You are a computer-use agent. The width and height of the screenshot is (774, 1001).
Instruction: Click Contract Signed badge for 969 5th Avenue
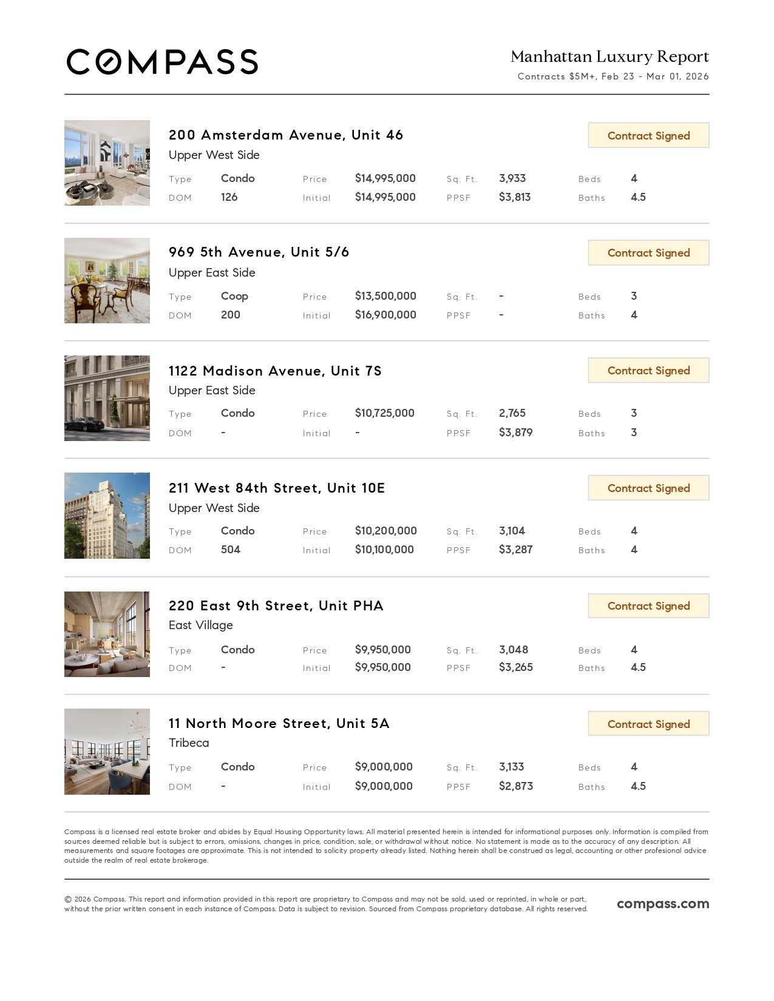point(648,253)
